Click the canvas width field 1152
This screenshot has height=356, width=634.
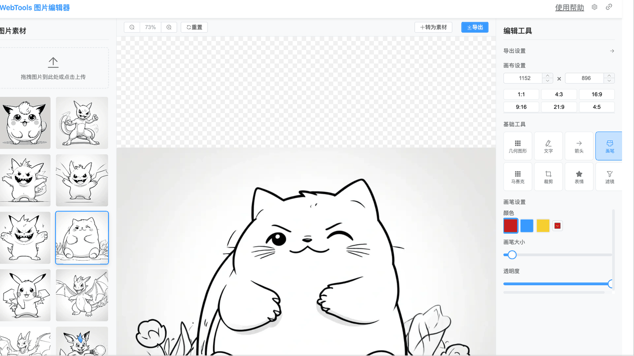[524, 78]
